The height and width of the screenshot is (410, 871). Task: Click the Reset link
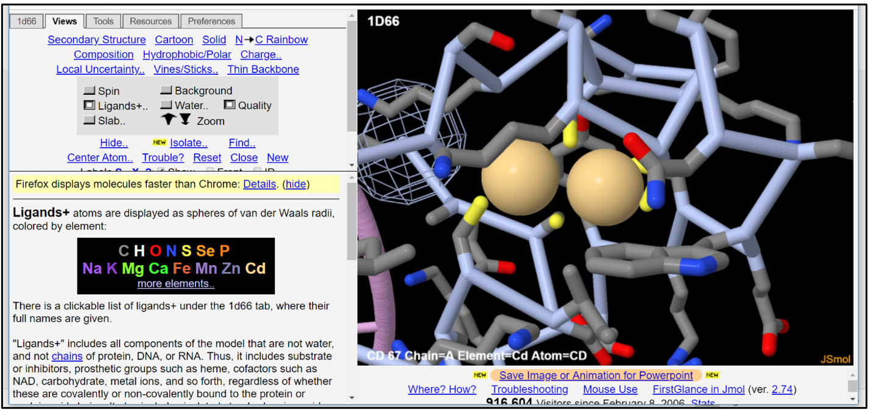207,158
